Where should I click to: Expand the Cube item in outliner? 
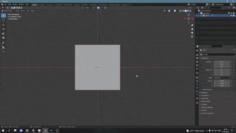[201, 16]
